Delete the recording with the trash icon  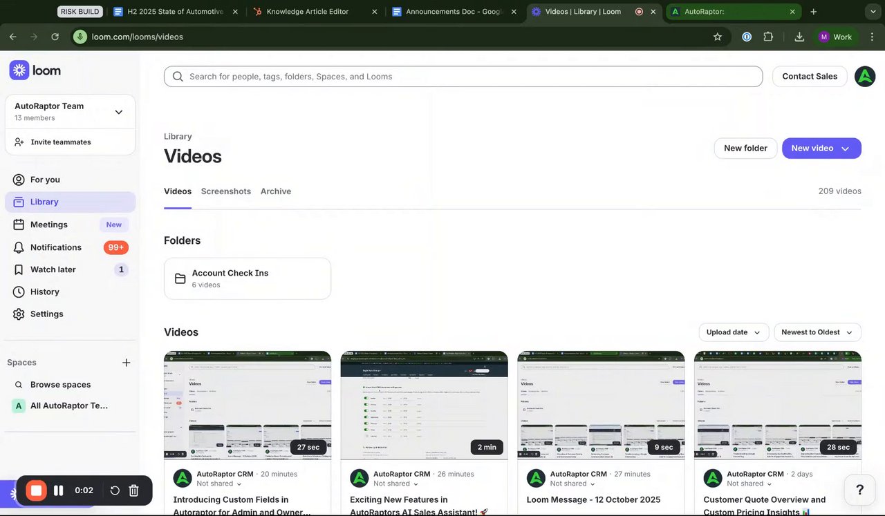coord(134,490)
